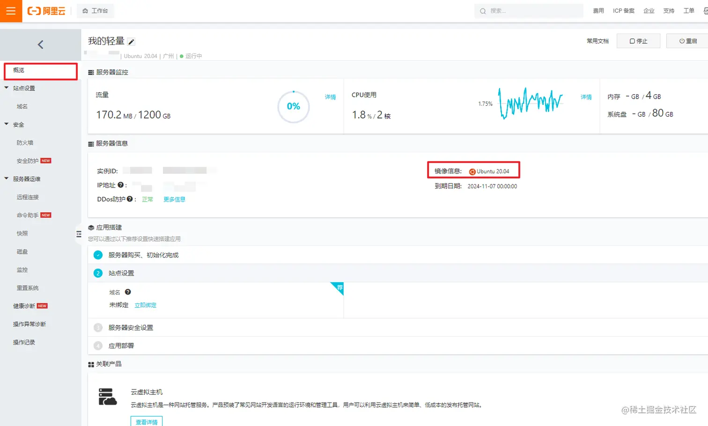Open 域名 in the sidebar

(x=22, y=106)
